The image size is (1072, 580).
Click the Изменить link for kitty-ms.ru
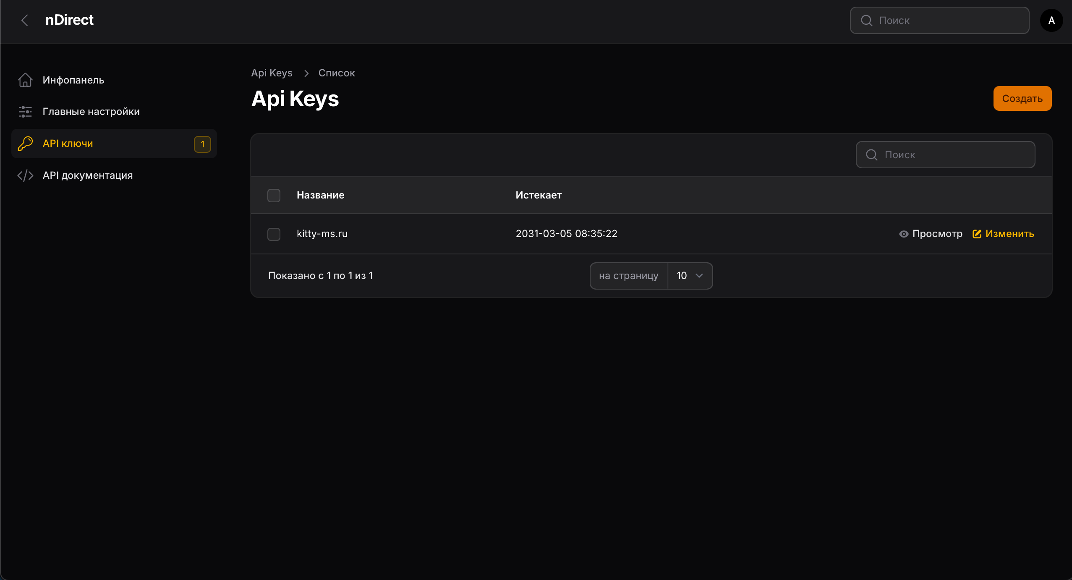[x=1009, y=234]
